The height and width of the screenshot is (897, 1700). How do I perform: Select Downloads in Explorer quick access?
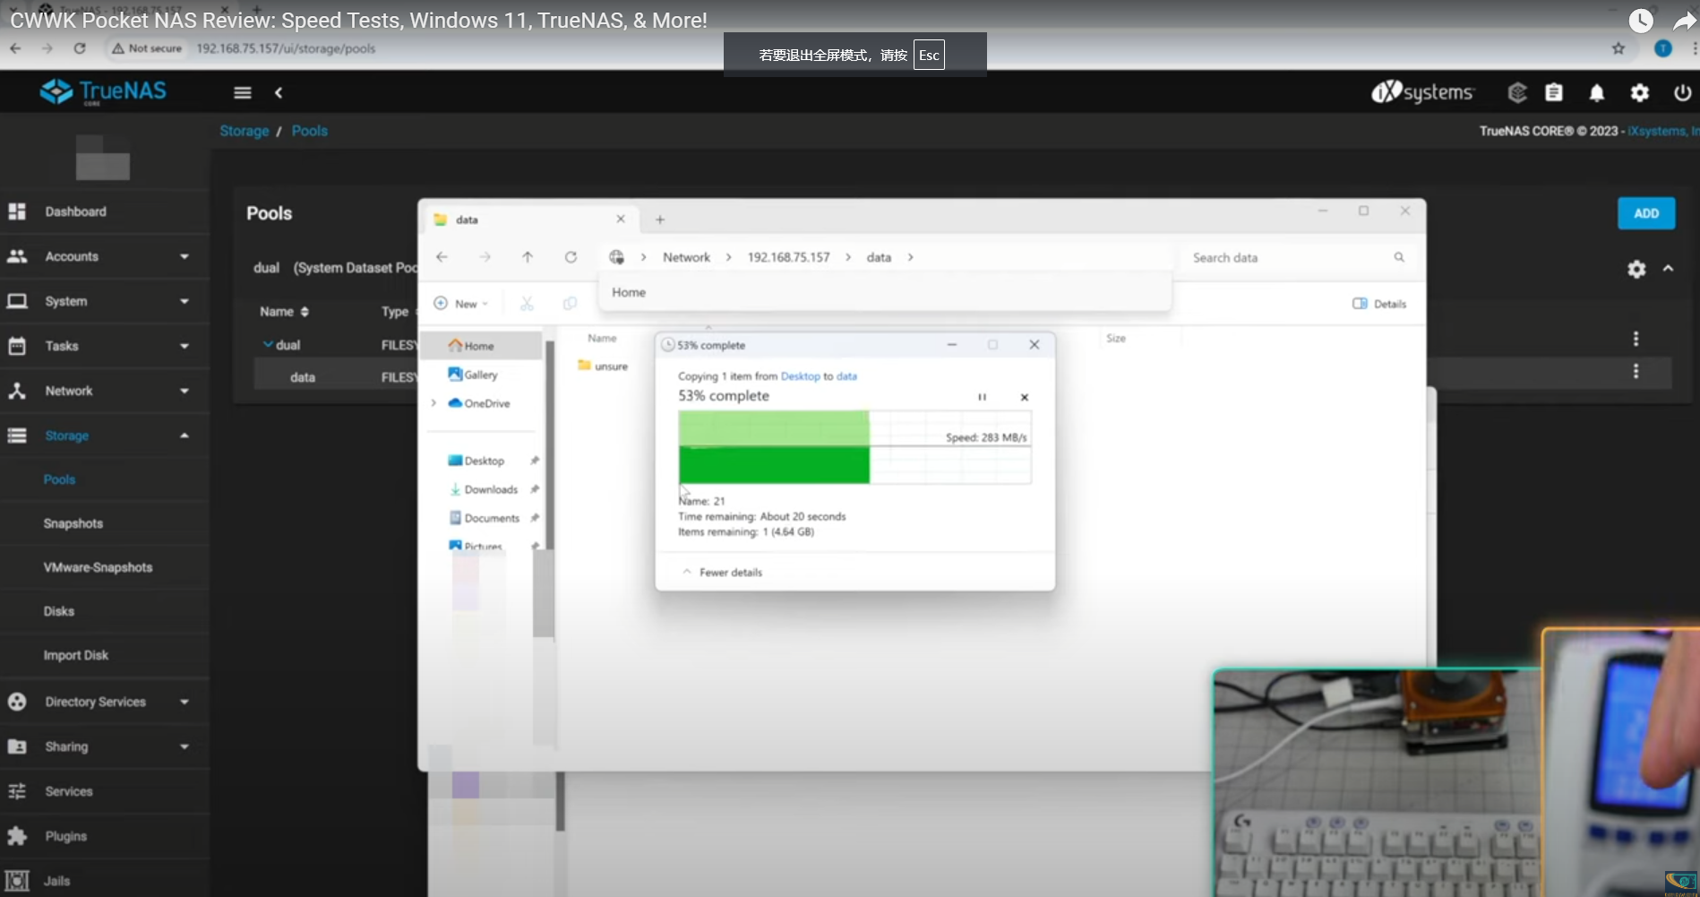click(491, 489)
